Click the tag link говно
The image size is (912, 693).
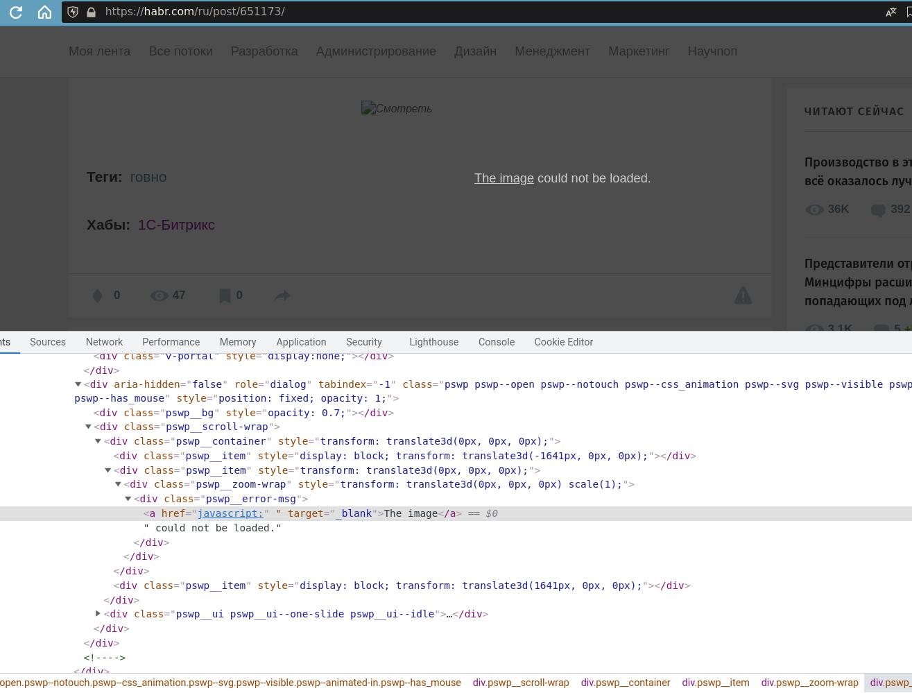coord(148,177)
